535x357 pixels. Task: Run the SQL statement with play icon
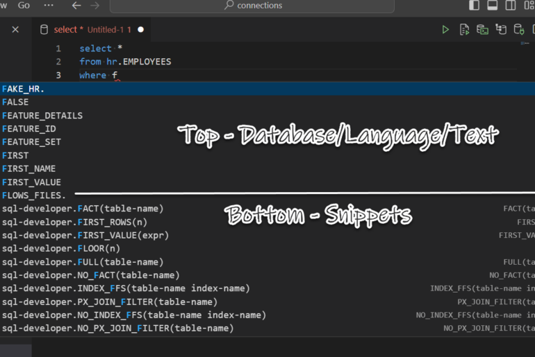445,30
